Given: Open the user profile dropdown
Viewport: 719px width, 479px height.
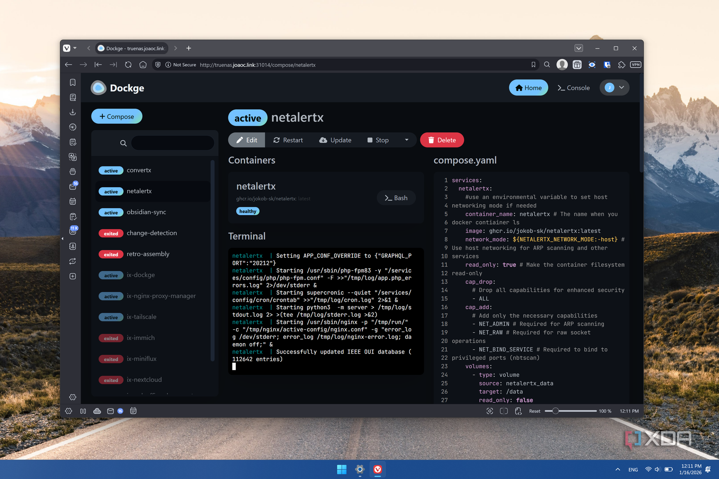Looking at the screenshot, I should [614, 88].
